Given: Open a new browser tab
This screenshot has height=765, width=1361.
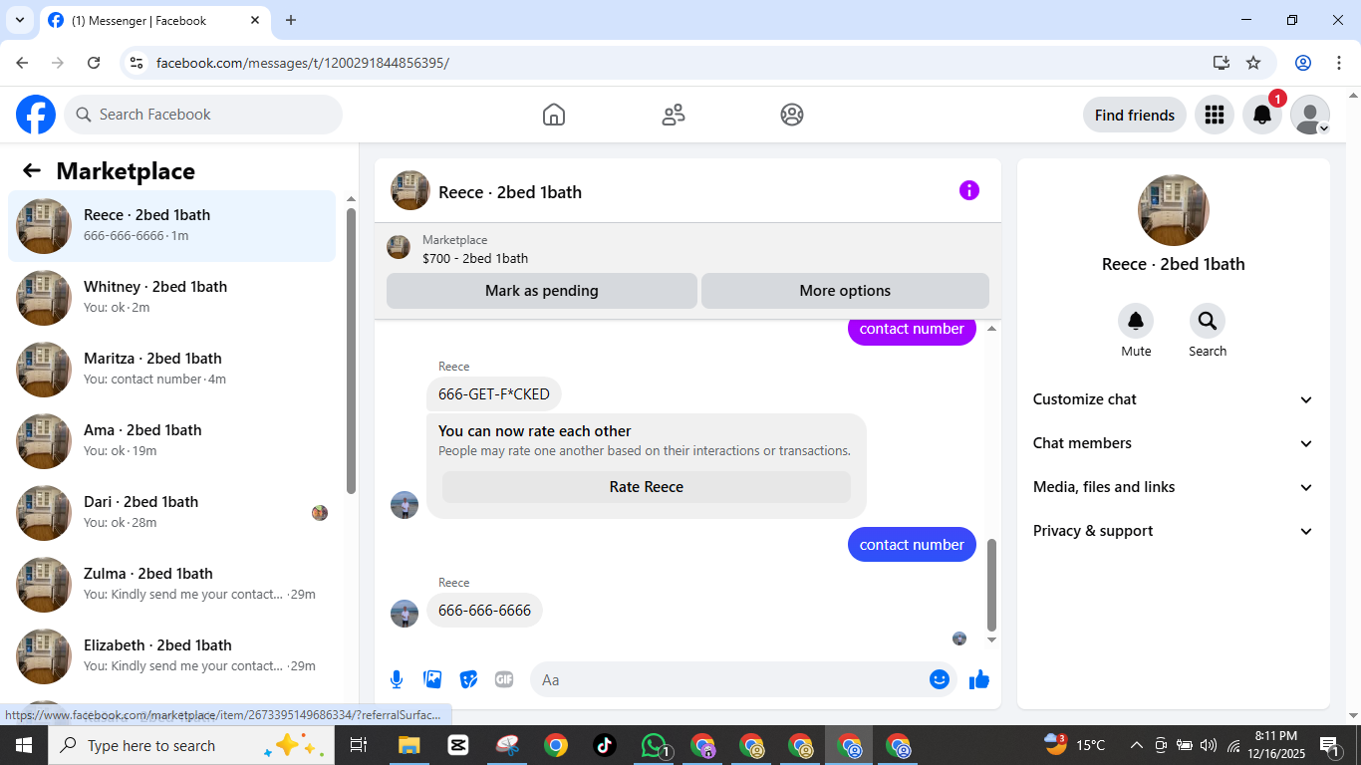Looking at the screenshot, I should click(291, 20).
